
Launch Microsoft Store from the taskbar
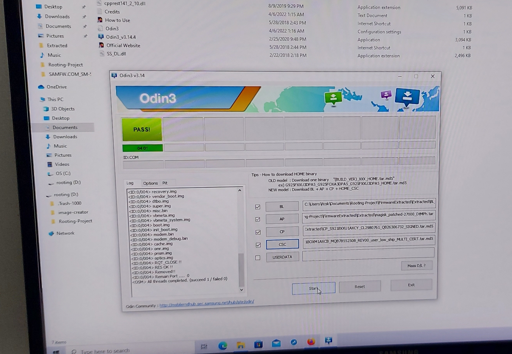[258, 344]
